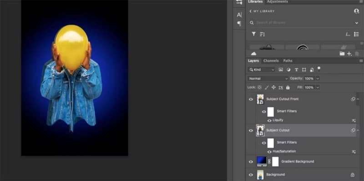Viewport: 364px width, 181px height.
Task: Open the Fill slider dropdown arrow
Action: point(318,88)
